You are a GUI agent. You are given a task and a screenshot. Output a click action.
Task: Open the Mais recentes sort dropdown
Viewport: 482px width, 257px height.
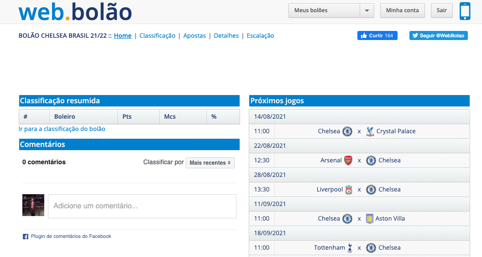(210, 163)
